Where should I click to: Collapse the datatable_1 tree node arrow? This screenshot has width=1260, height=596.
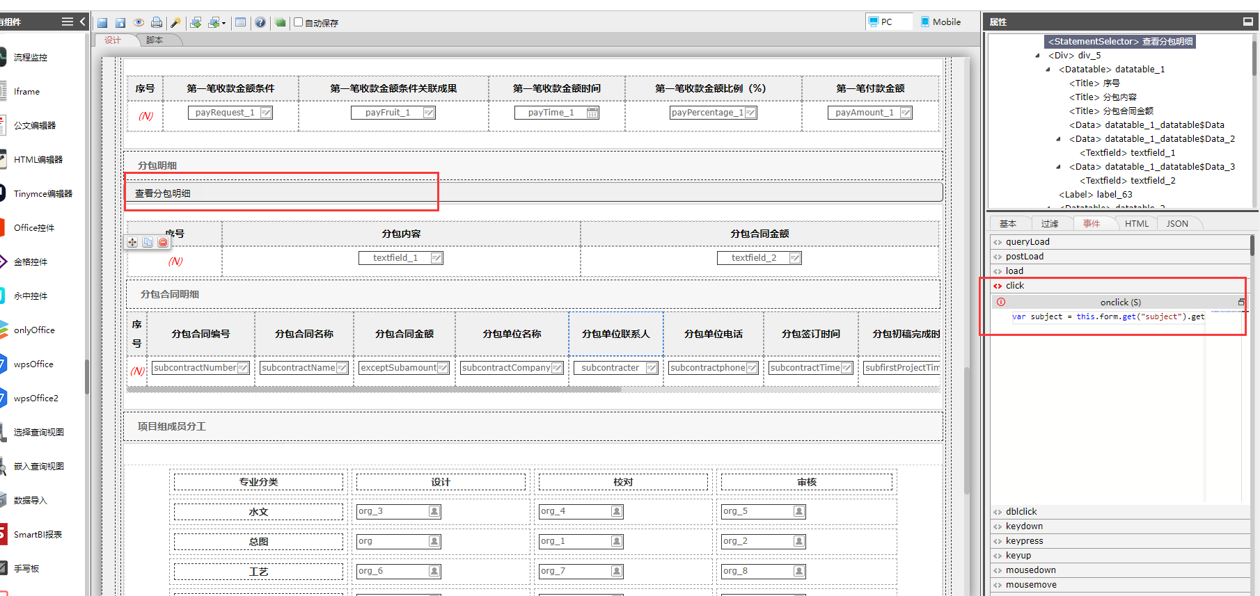1048,70
